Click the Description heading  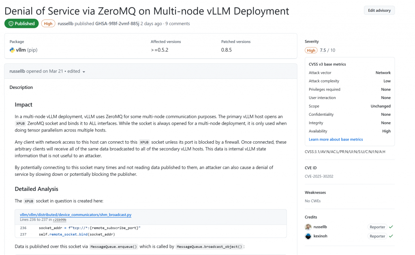coord(21,87)
